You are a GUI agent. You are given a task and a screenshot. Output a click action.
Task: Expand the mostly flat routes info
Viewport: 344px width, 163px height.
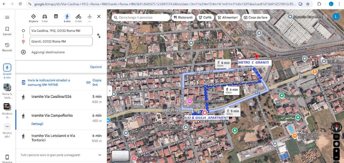(x=99, y=155)
